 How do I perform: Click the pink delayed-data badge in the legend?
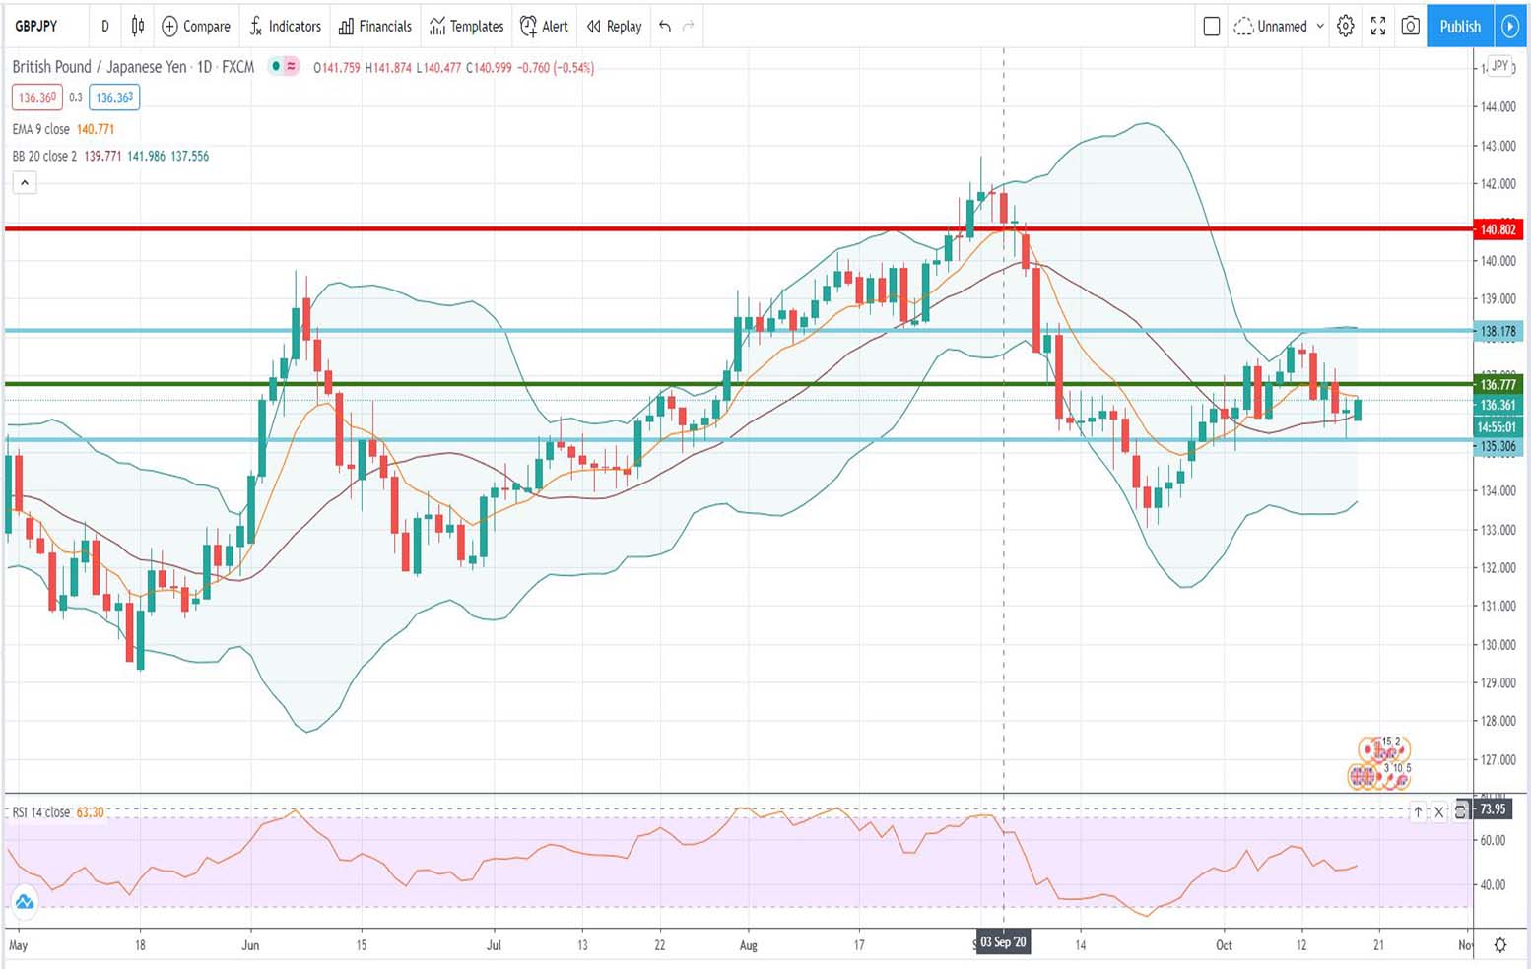[292, 67]
